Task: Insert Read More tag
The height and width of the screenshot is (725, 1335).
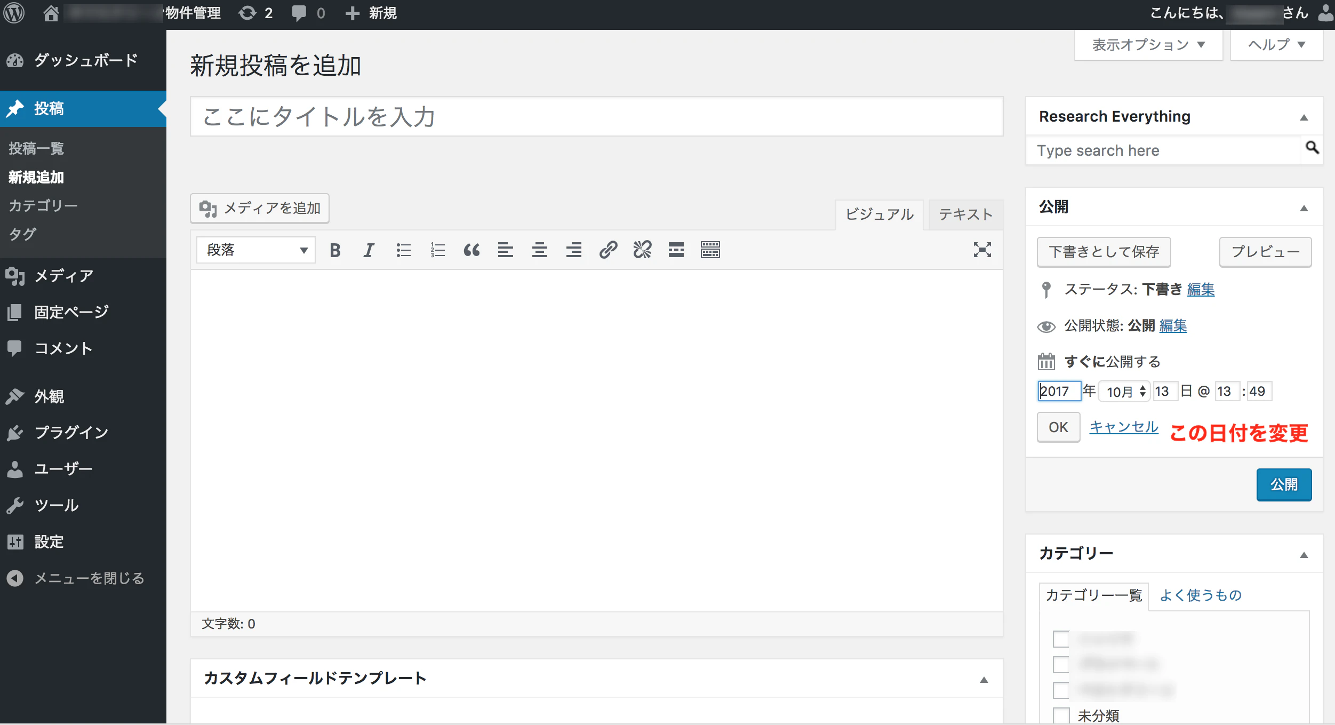Action: 676,250
